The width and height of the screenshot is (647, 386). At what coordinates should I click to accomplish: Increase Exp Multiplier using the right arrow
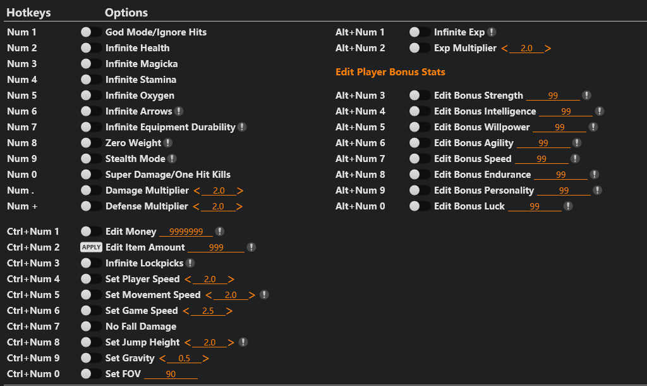(x=548, y=48)
